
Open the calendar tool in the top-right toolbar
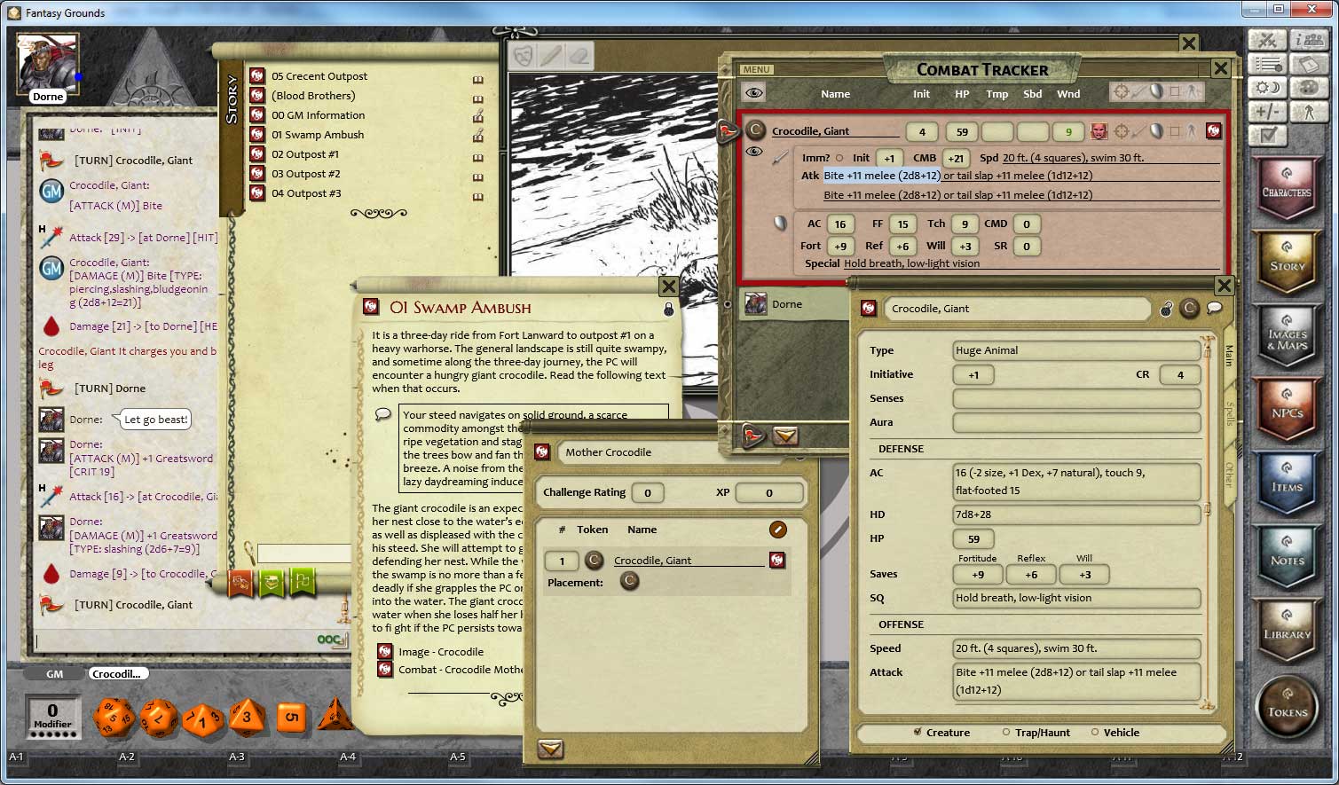coord(1267,87)
